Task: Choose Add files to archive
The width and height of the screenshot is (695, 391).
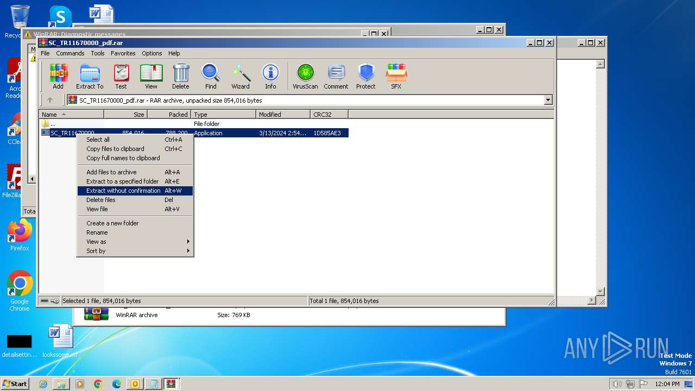Action: click(135, 172)
